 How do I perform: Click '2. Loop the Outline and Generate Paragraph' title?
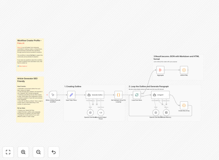[x=149, y=86]
